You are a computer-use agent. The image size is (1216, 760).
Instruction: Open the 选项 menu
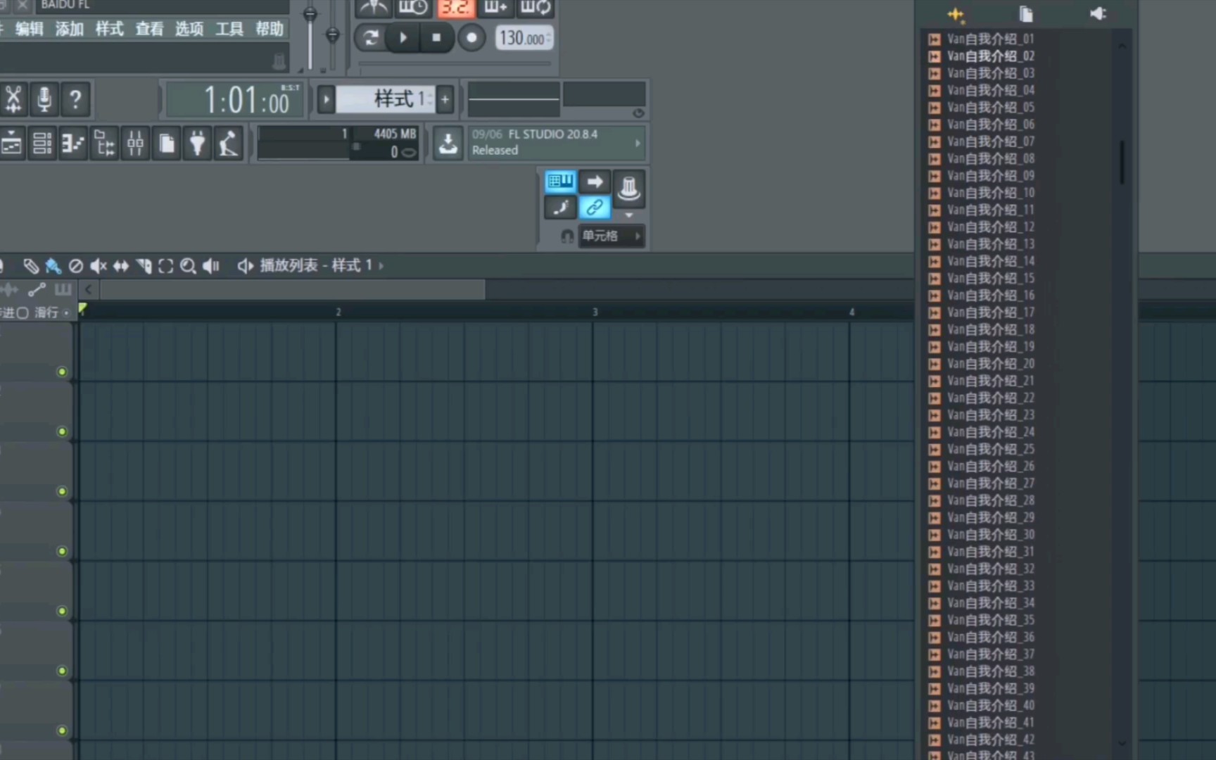point(189,29)
